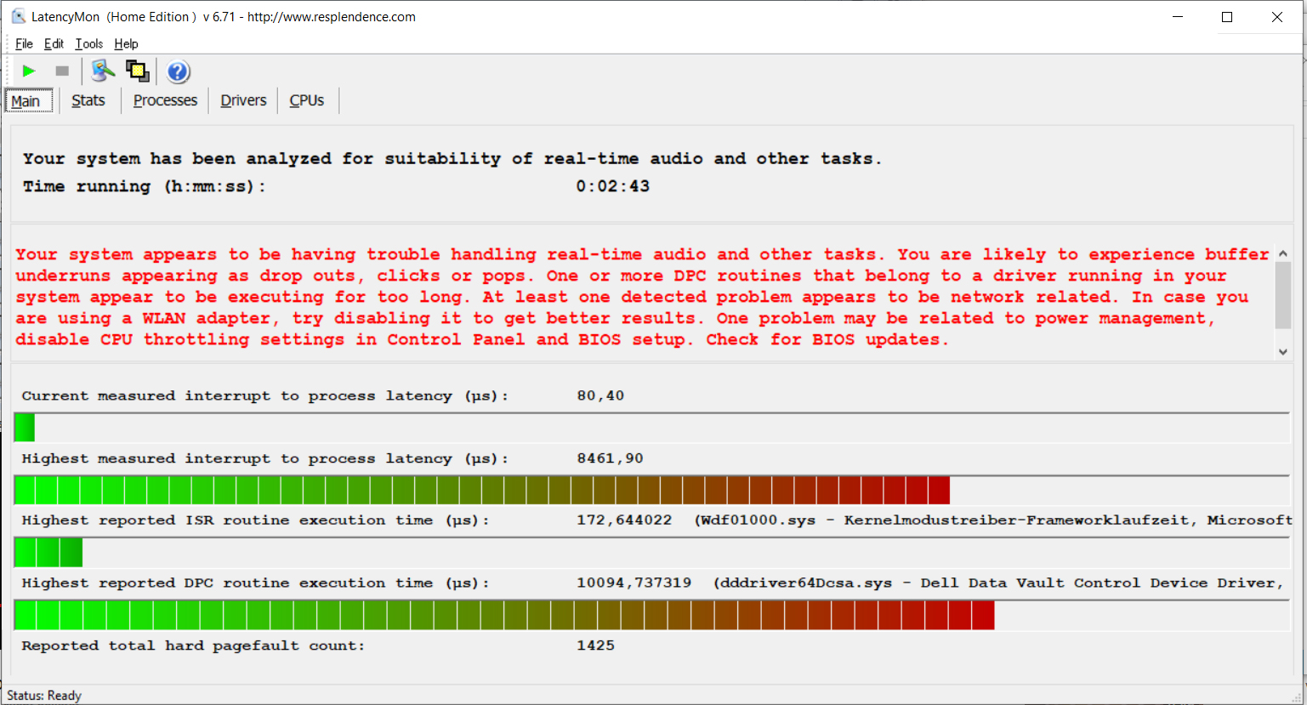Go to the CPUs tab
The width and height of the screenshot is (1307, 705).
click(x=306, y=100)
